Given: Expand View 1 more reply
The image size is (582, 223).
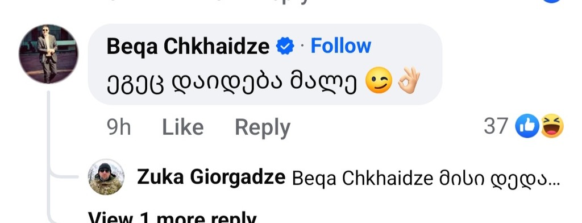Looking at the screenshot, I should coord(172,217).
